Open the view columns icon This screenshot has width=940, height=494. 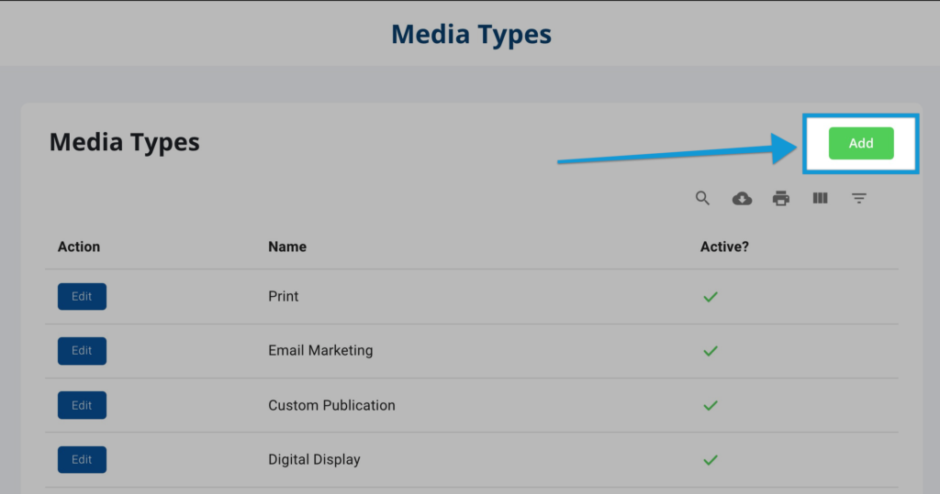[820, 198]
